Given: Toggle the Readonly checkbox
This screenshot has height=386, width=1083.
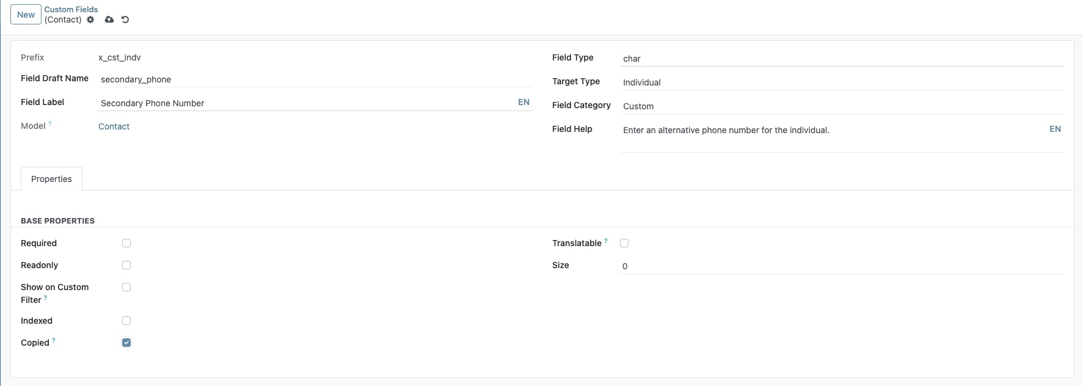Looking at the screenshot, I should [x=126, y=265].
